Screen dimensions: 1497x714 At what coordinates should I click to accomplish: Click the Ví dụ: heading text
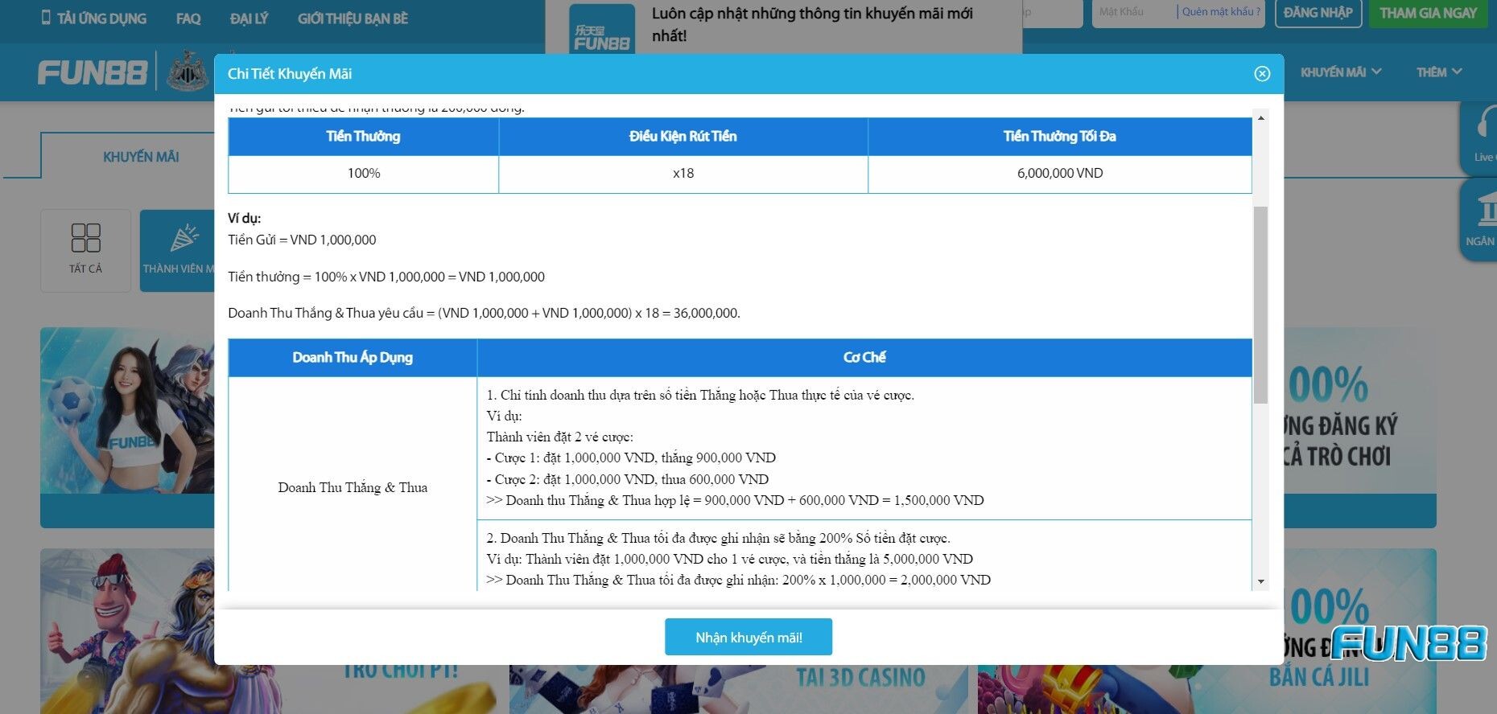pyautogui.click(x=244, y=219)
